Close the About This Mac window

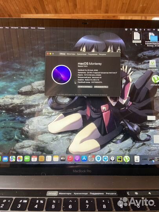(48, 54)
